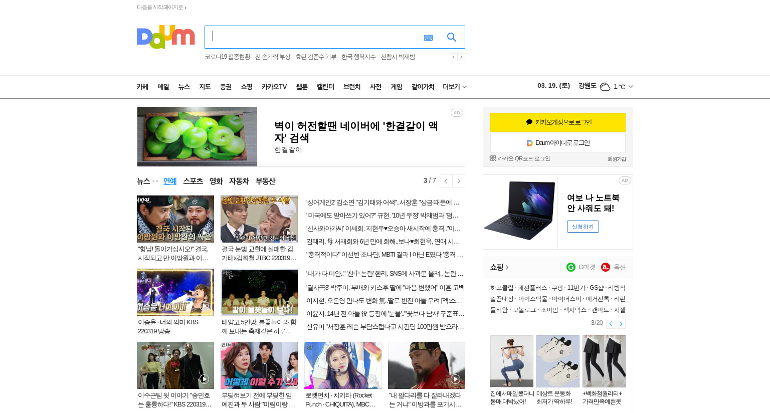Open 11번가 shopping mall link
Viewport: 770px width, 413px height.
click(x=576, y=288)
